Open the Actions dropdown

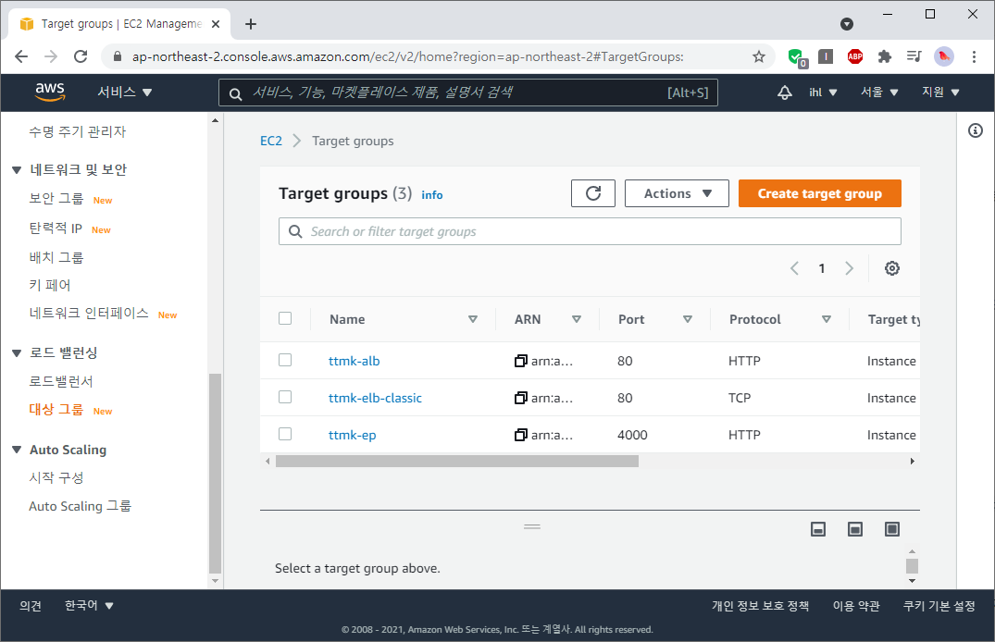tap(677, 193)
